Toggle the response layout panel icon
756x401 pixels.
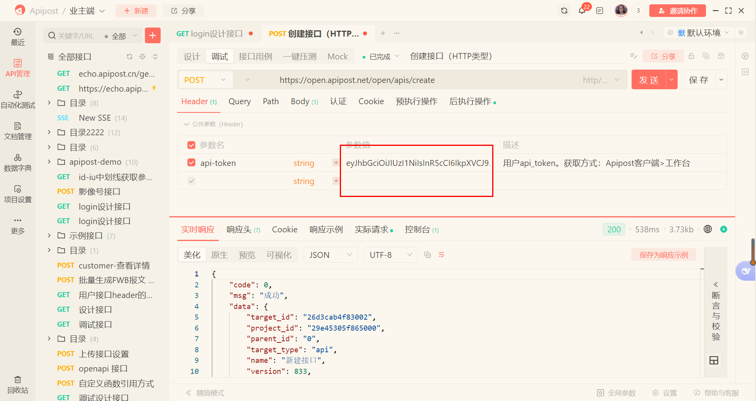click(713, 360)
